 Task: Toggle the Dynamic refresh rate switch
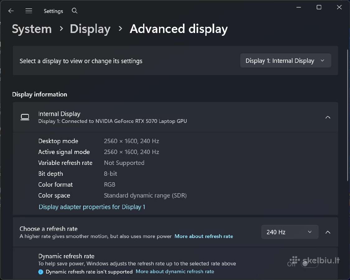pos(309,264)
